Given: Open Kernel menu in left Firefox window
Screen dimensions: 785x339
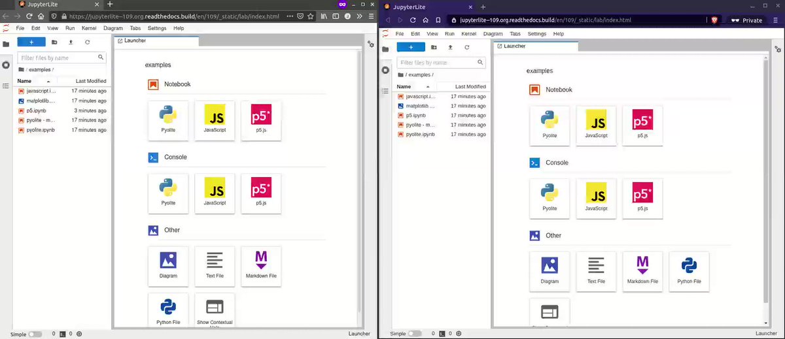Looking at the screenshot, I should pos(89,28).
